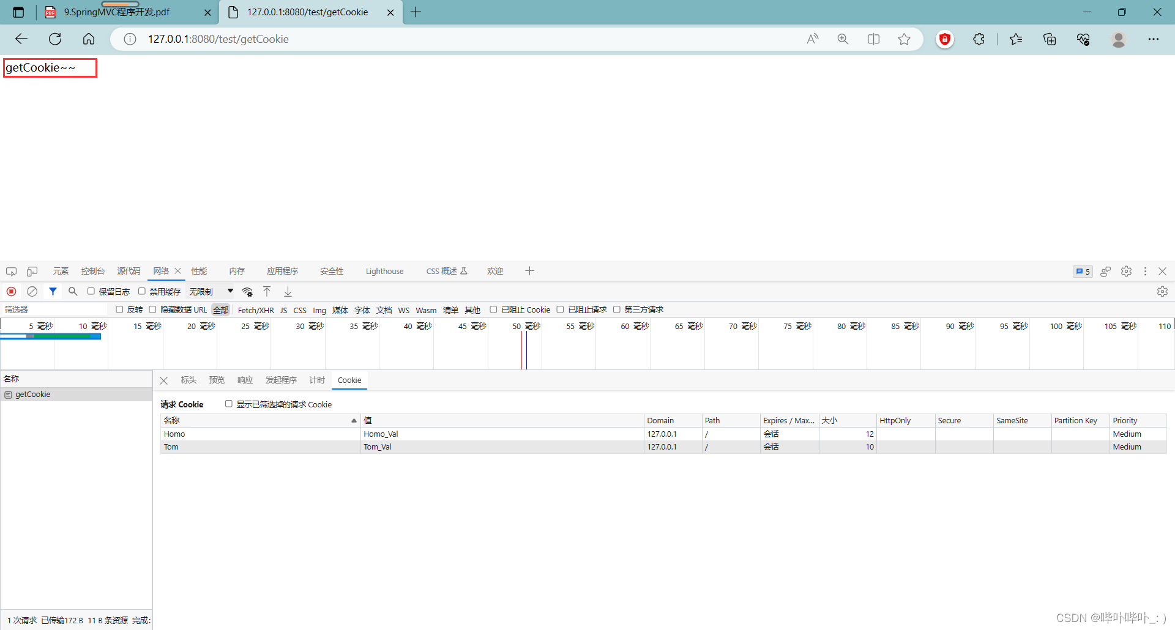Filter requests by Fetch/XHR

pos(256,310)
